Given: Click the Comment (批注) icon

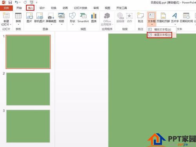Looking at the screenshot, I should (140, 18).
